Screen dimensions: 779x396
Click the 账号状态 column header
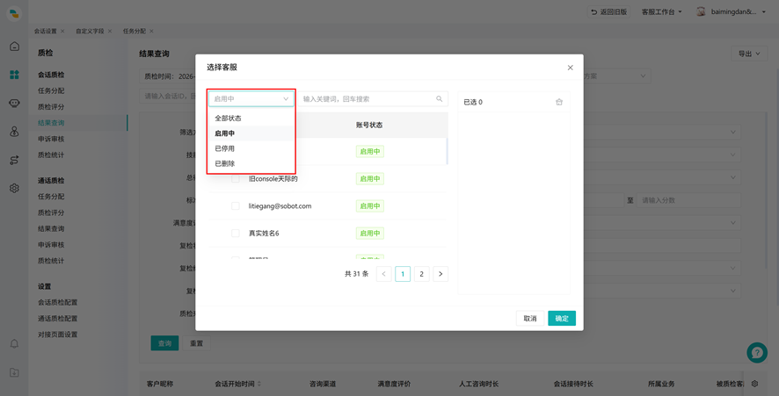pos(369,125)
